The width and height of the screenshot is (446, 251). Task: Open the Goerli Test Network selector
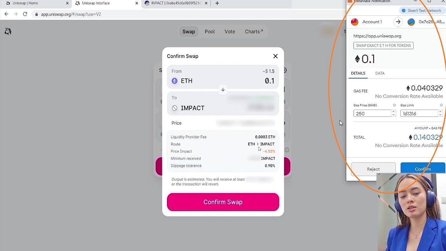click(x=421, y=11)
